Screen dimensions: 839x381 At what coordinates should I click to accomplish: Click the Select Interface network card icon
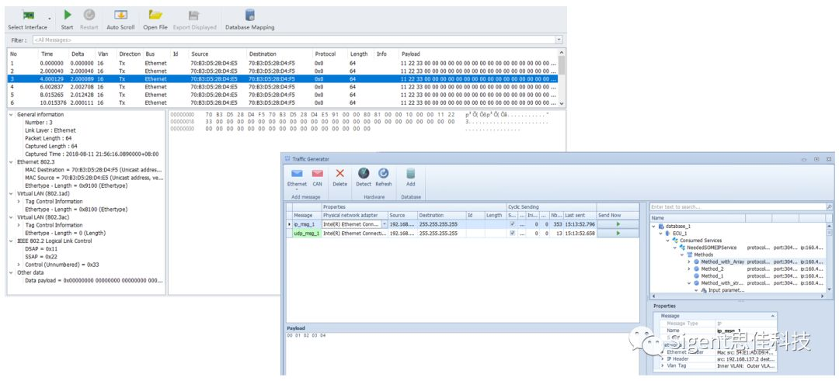click(28, 15)
